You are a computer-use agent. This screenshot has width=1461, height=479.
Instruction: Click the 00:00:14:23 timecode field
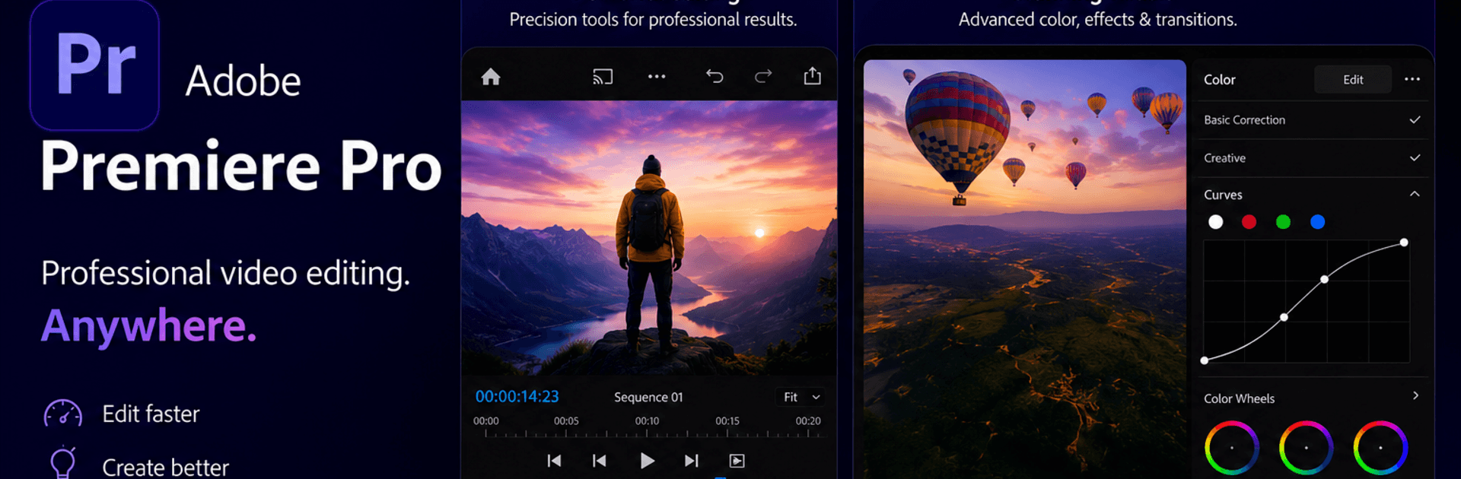[x=517, y=397]
